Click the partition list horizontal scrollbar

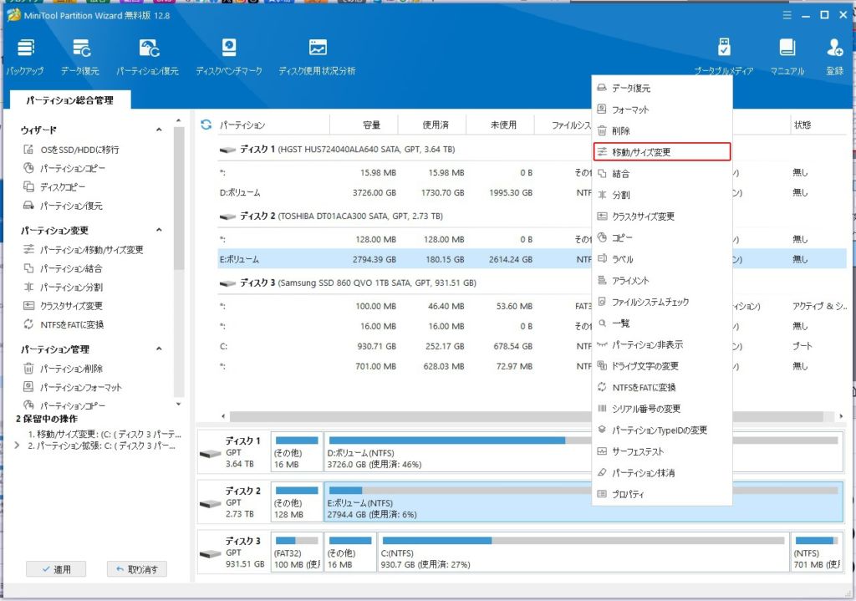418,416
